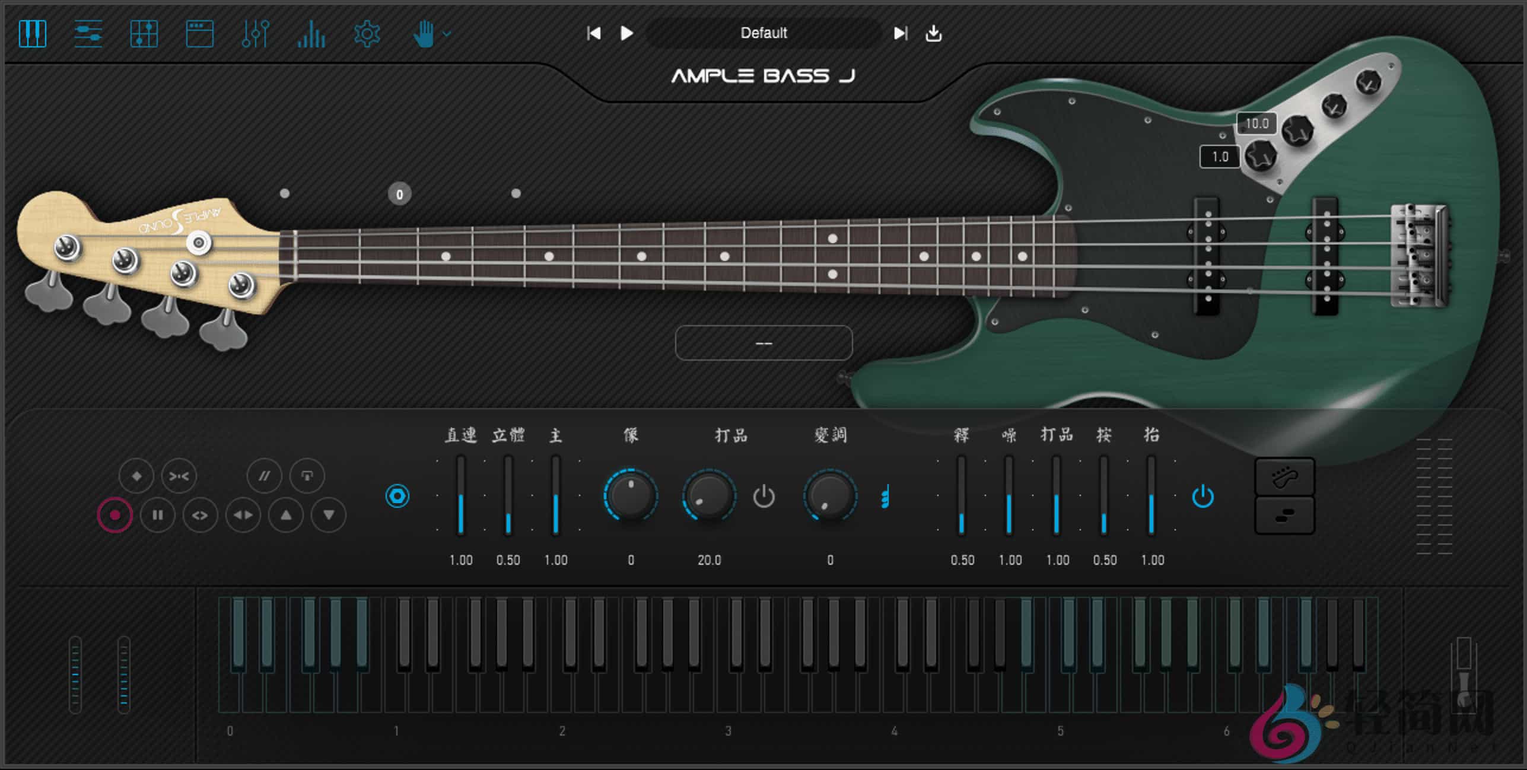Click the save preset download icon
This screenshot has height=770, width=1527.
point(933,34)
